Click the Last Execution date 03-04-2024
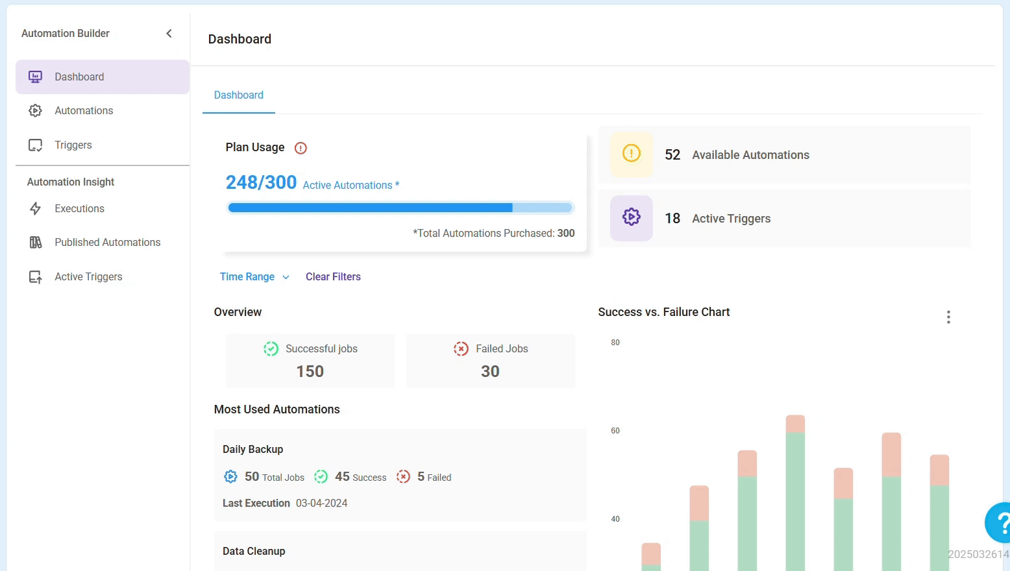 [321, 504]
